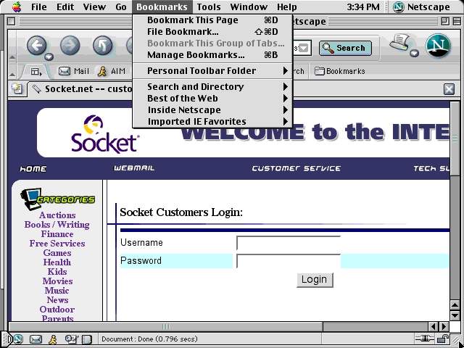This screenshot has height=348, width=464.
Task: Expand the Print button dropdown arrow
Action: [x=414, y=53]
